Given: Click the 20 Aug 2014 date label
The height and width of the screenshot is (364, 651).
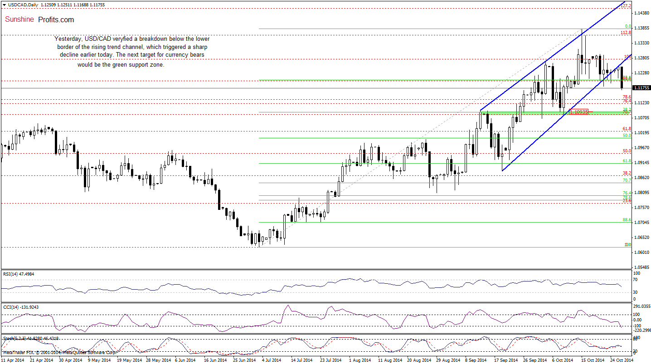Looking at the screenshot, I should [x=418, y=360].
